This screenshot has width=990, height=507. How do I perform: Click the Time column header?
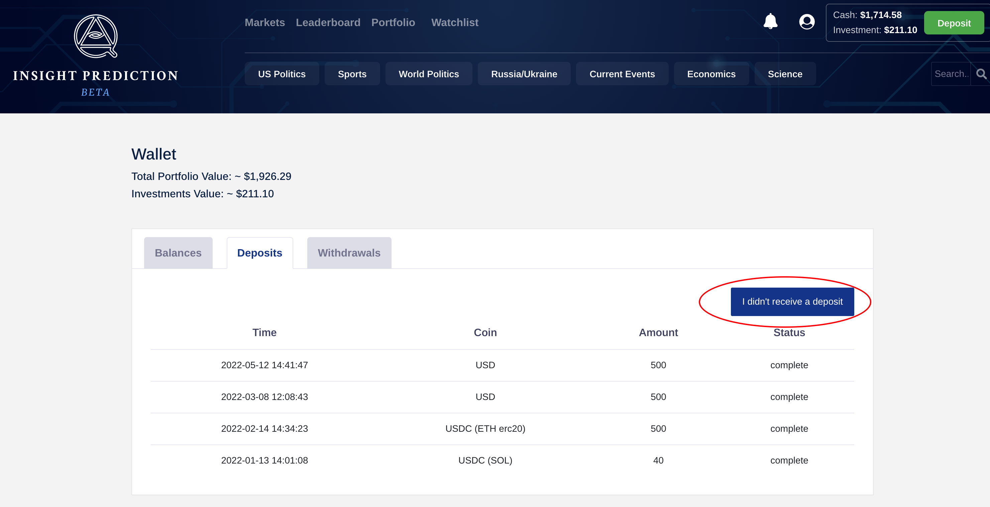[264, 332]
